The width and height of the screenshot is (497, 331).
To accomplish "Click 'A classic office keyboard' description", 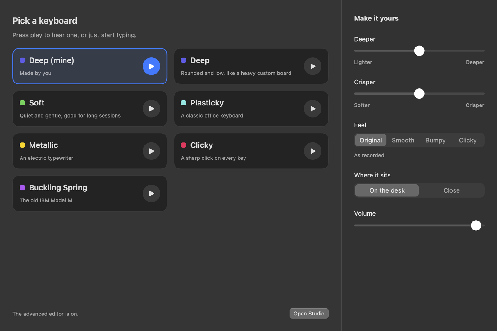I will (x=212, y=115).
